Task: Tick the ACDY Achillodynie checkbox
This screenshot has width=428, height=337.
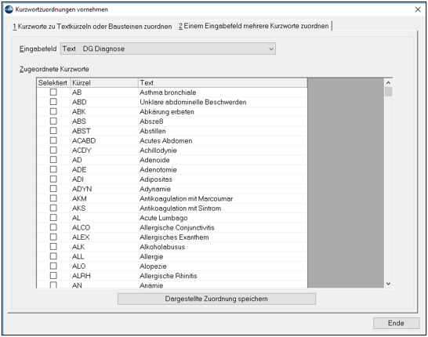Action: 53,150
